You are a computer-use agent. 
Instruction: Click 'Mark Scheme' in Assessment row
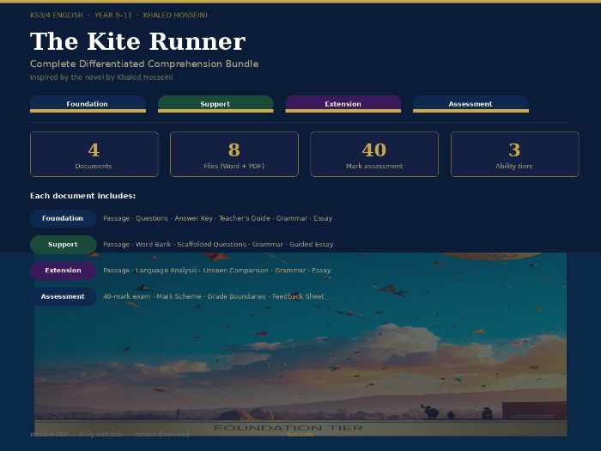click(x=179, y=296)
